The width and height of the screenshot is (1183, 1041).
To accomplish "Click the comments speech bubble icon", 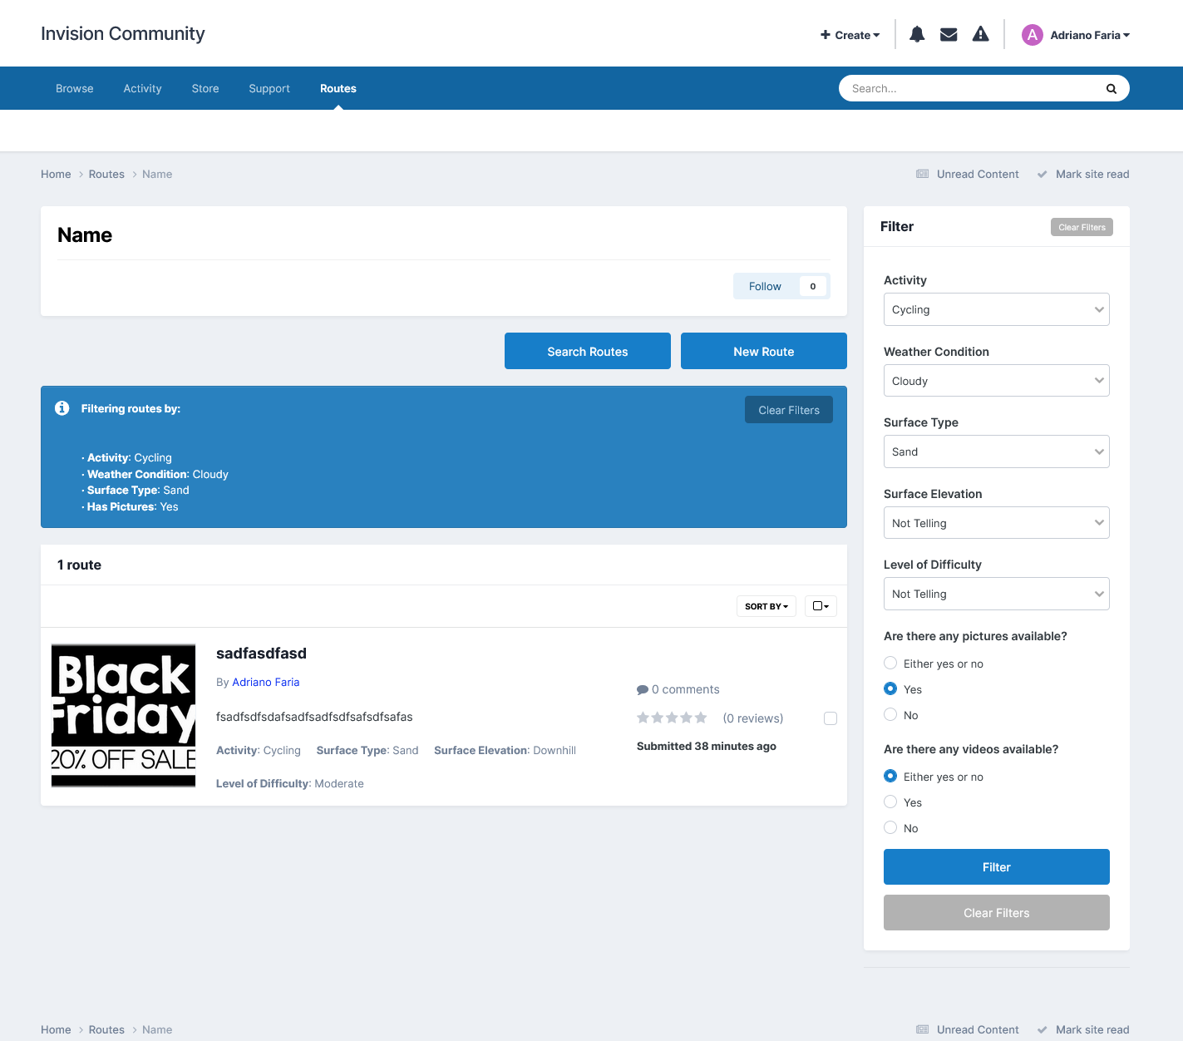I will click(x=643, y=690).
